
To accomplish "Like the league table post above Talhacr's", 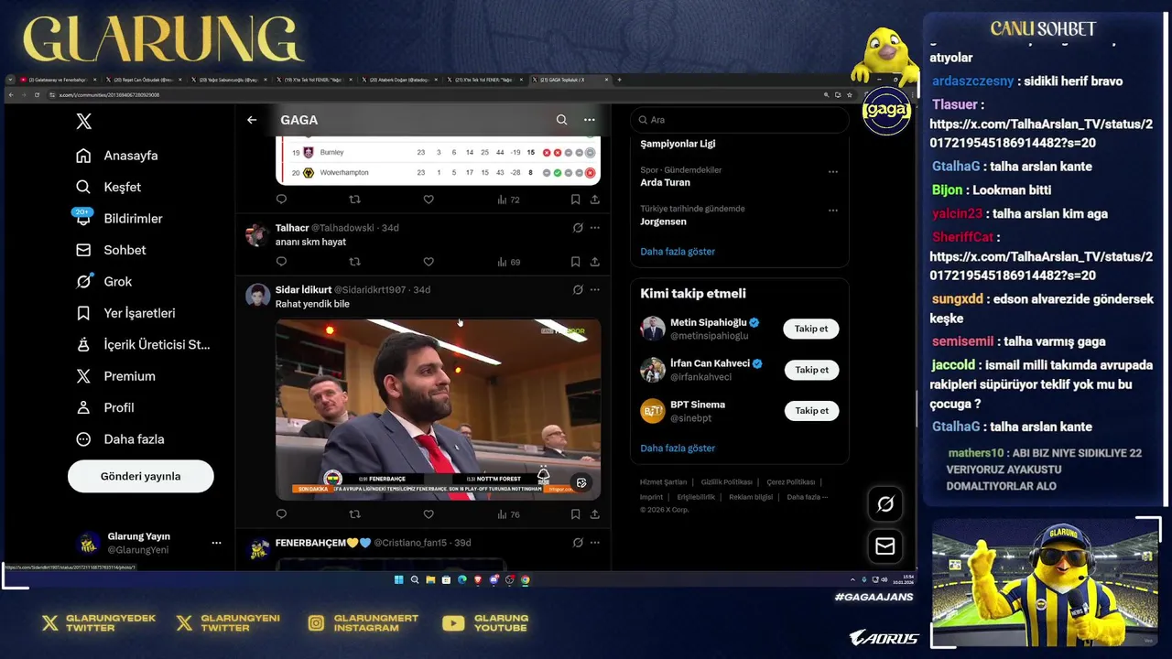I will (428, 200).
